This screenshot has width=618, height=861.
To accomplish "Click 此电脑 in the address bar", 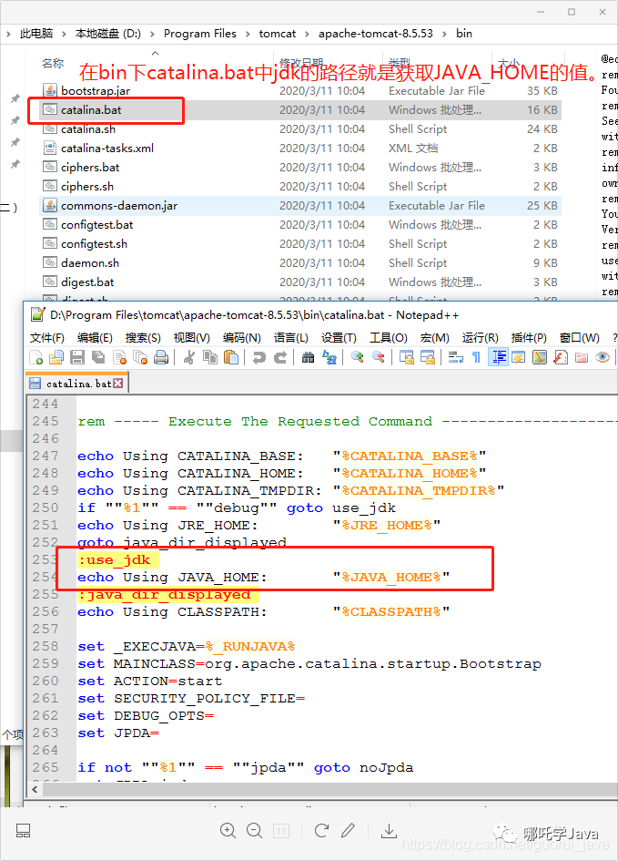I will (x=36, y=34).
